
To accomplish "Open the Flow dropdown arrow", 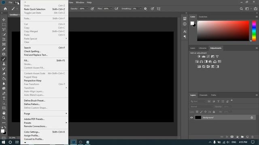I will coord(111,9).
